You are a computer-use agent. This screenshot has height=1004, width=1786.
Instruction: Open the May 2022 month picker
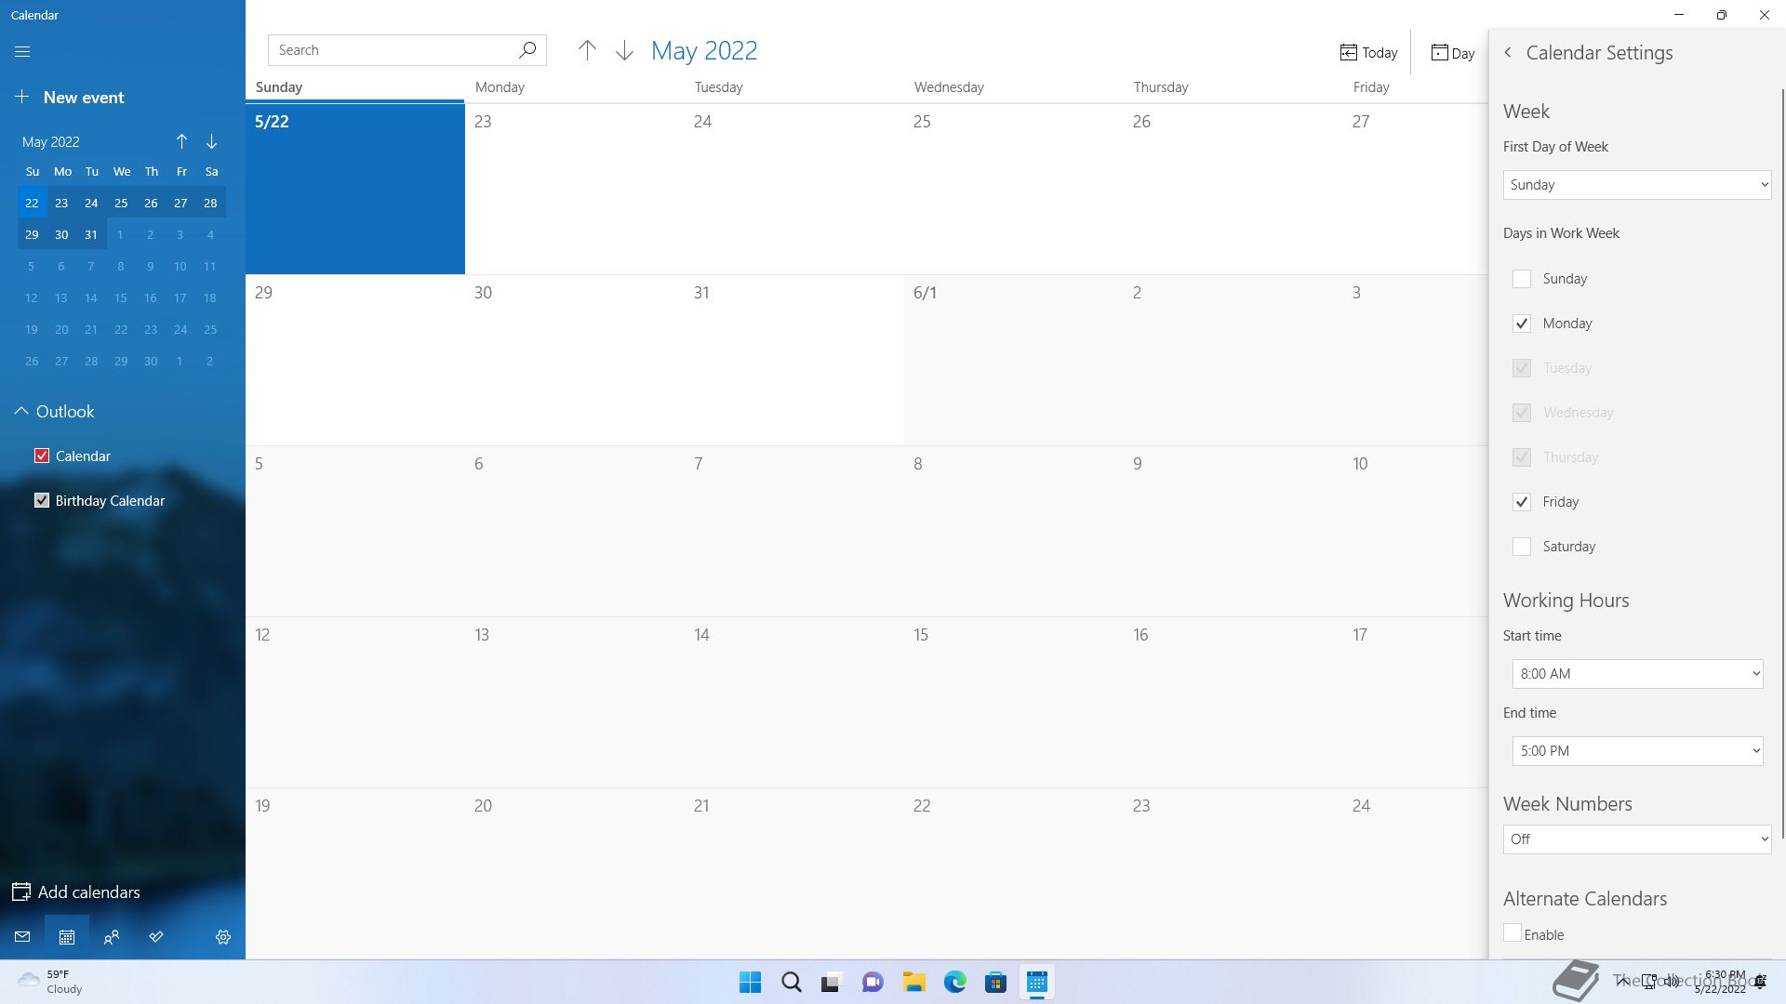tap(704, 50)
